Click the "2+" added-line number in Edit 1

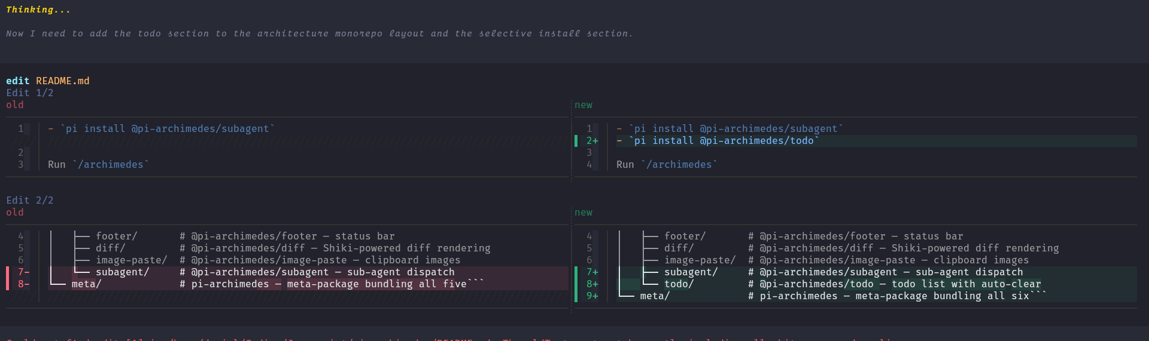tap(592, 140)
